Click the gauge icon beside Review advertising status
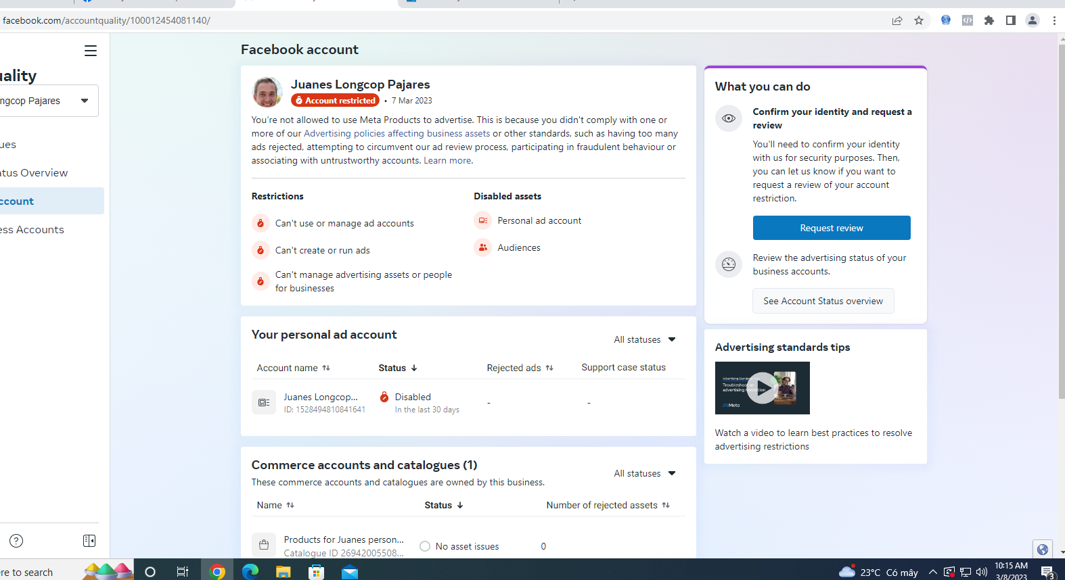 [x=729, y=264]
